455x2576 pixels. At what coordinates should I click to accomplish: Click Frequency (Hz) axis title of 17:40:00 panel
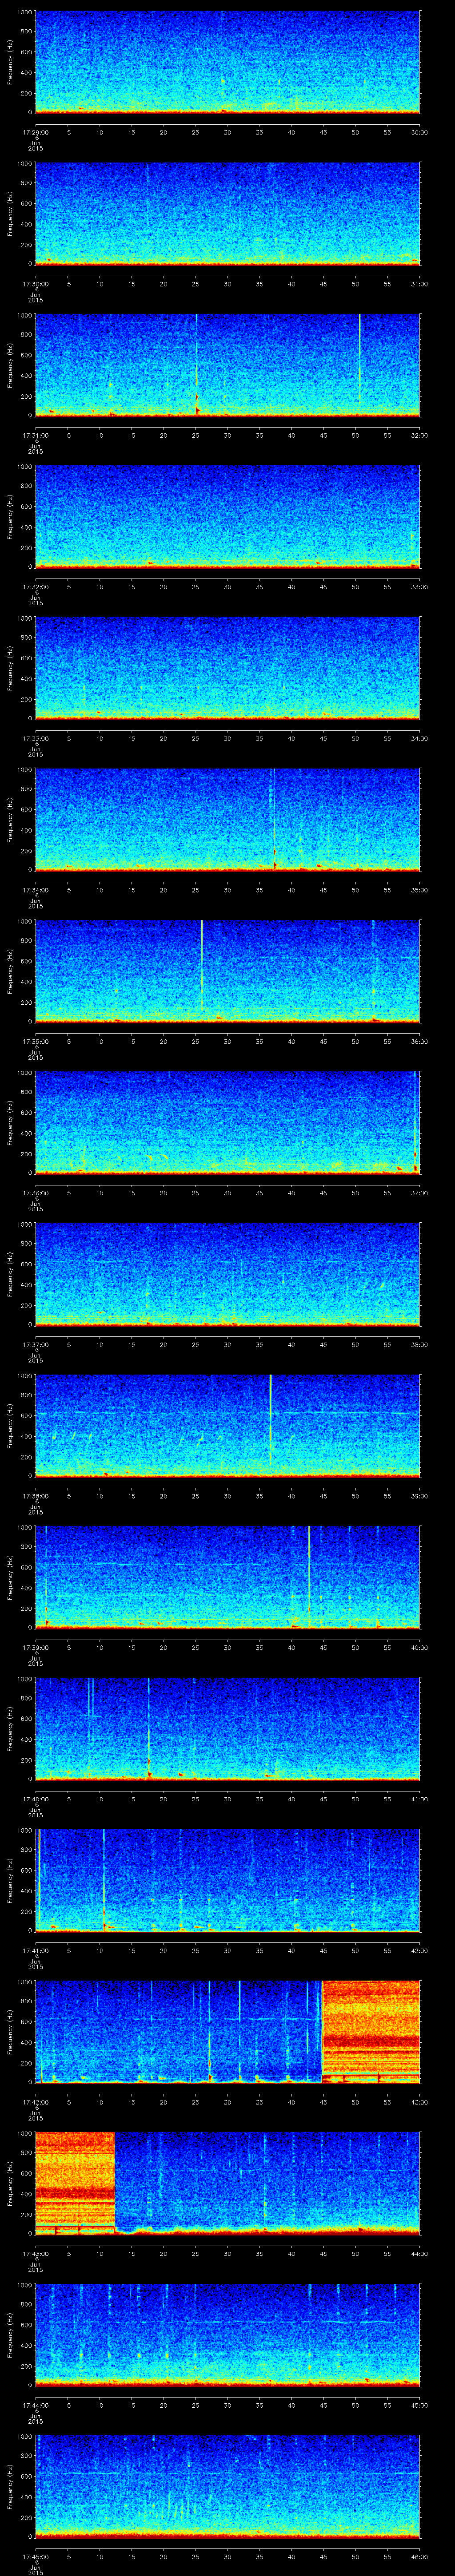click(x=10, y=1728)
